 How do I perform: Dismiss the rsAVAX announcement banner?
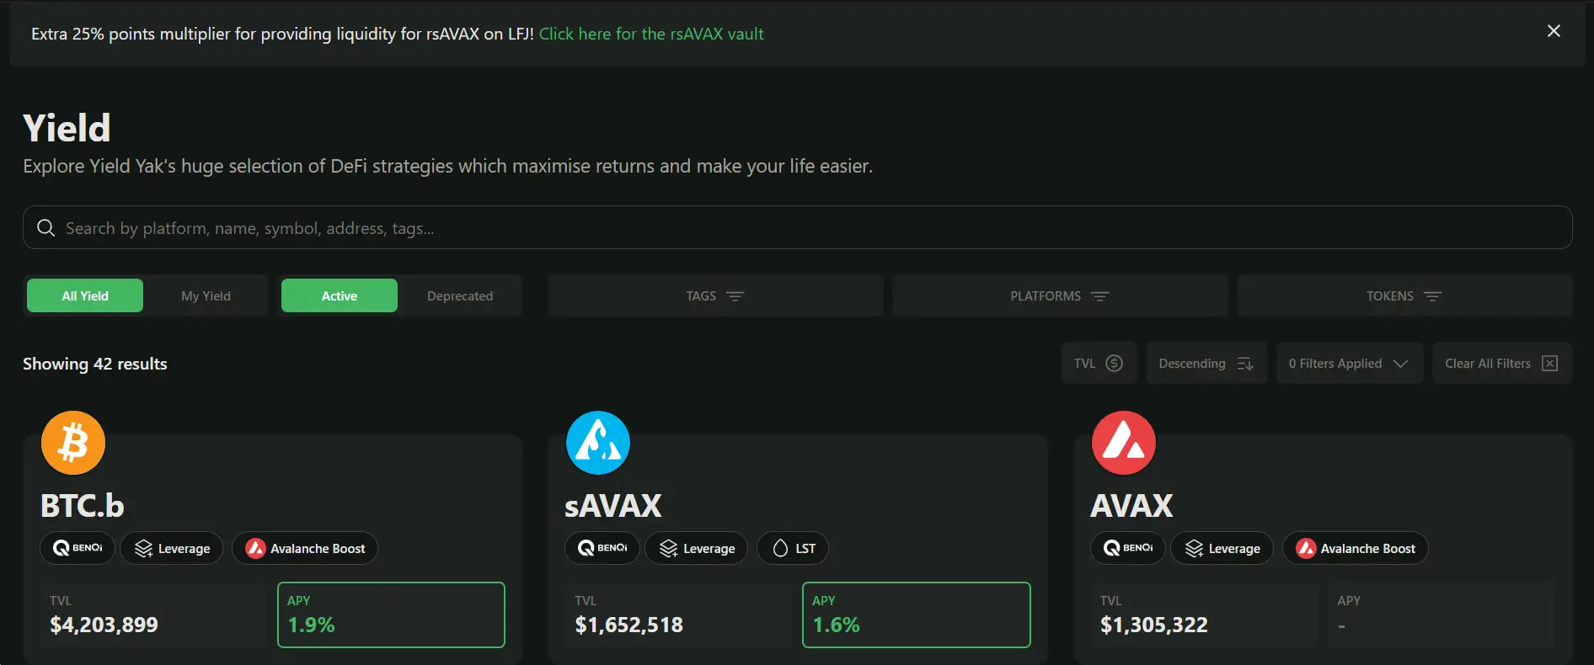[x=1554, y=31]
